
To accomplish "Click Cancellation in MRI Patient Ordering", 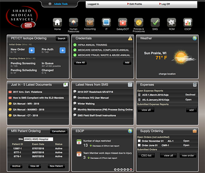I will tap(58, 131).
